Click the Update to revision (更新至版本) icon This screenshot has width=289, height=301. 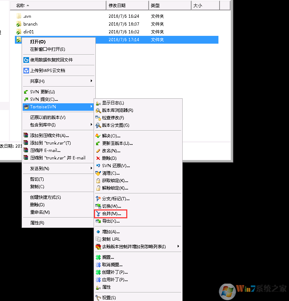coord(98,143)
